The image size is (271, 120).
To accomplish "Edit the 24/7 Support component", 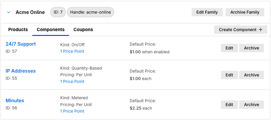I will point(229,48).
